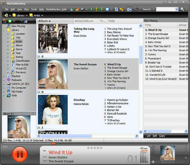Open the Search field type dropdown
The image size is (190, 165).
pyautogui.click(x=154, y=9)
